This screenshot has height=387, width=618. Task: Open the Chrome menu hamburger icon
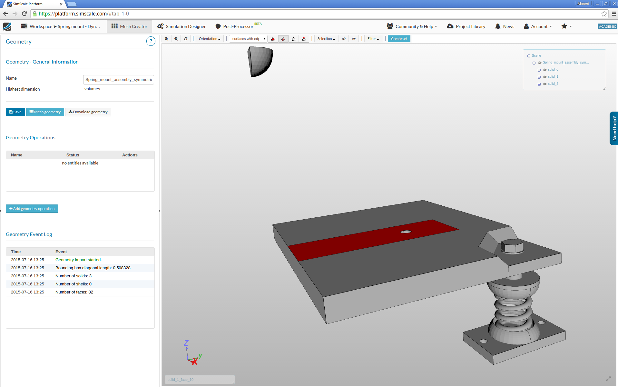click(x=614, y=14)
